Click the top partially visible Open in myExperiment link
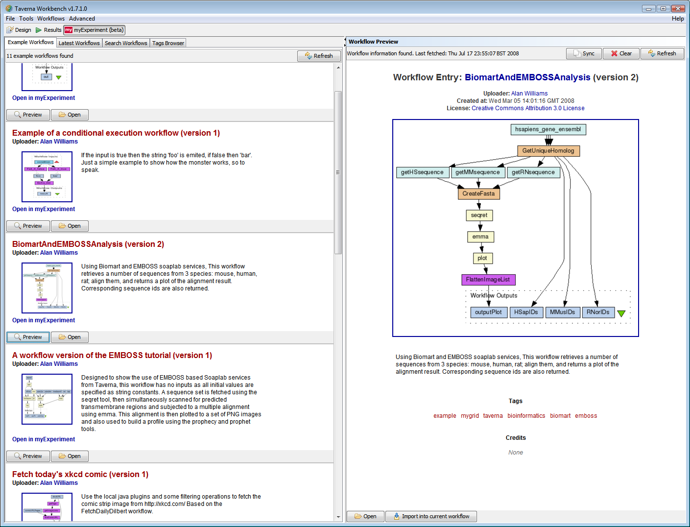 coord(44,98)
